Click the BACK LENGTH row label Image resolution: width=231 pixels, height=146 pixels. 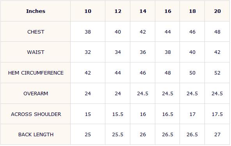pos(36,135)
